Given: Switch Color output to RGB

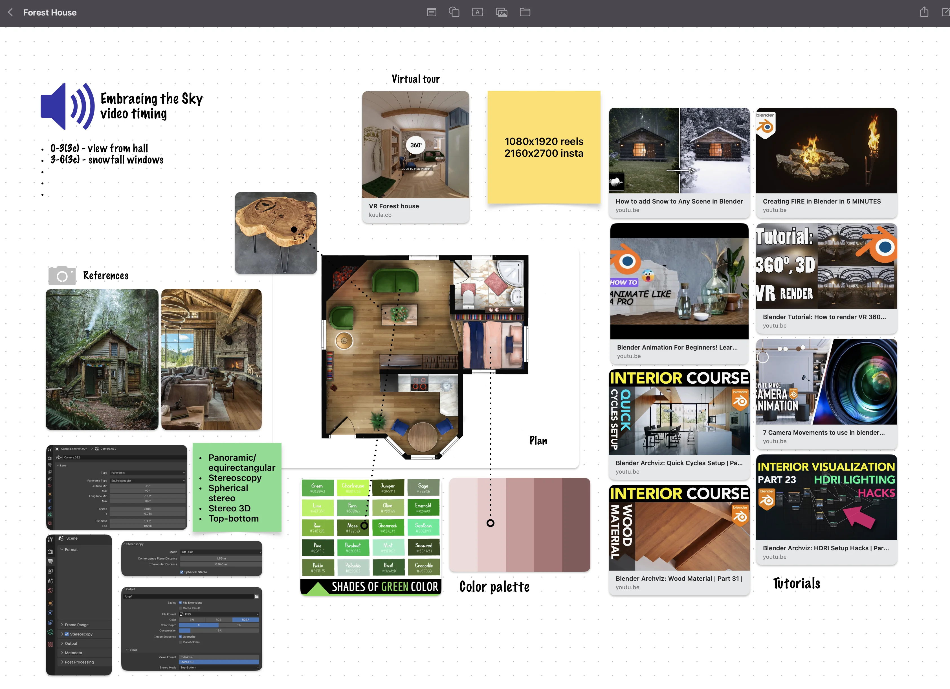Looking at the screenshot, I should 218,620.
